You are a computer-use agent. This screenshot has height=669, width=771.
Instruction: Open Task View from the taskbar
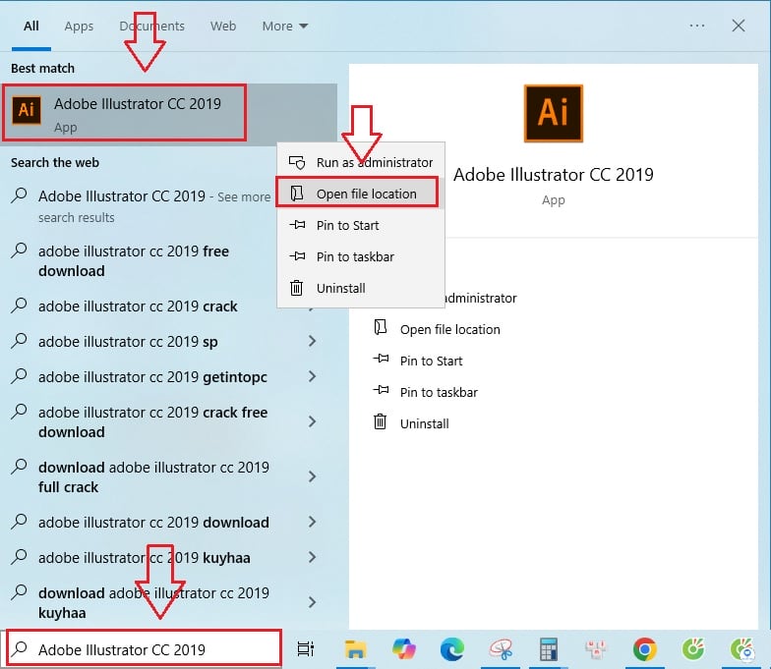point(305,649)
